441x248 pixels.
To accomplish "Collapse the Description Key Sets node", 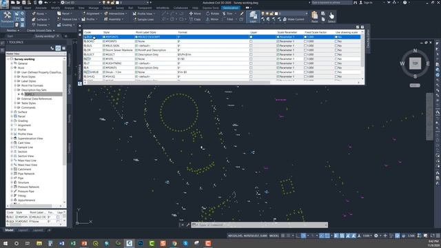I will tap(15, 90).
